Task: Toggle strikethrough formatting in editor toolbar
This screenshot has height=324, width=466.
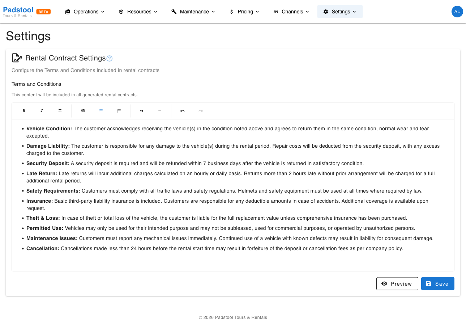Action: click(x=60, y=111)
